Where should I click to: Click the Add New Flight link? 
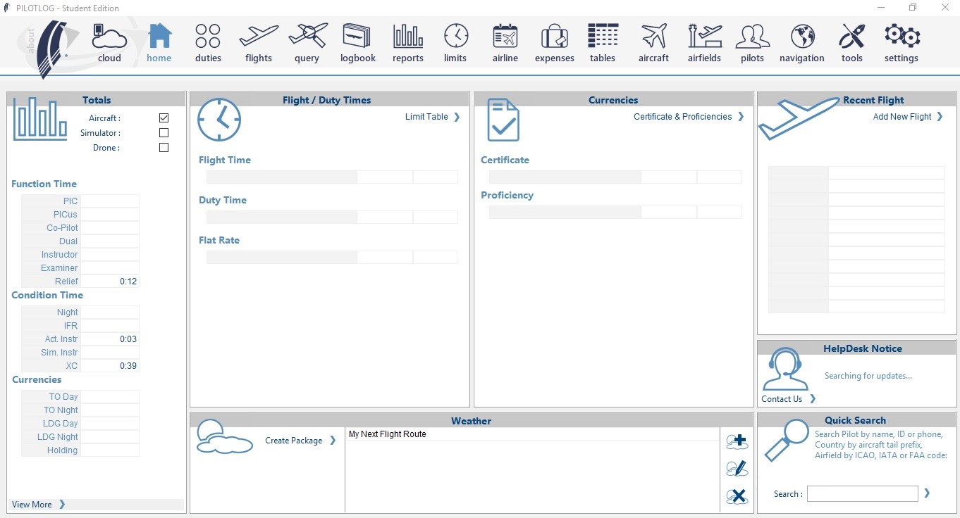(903, 116)
